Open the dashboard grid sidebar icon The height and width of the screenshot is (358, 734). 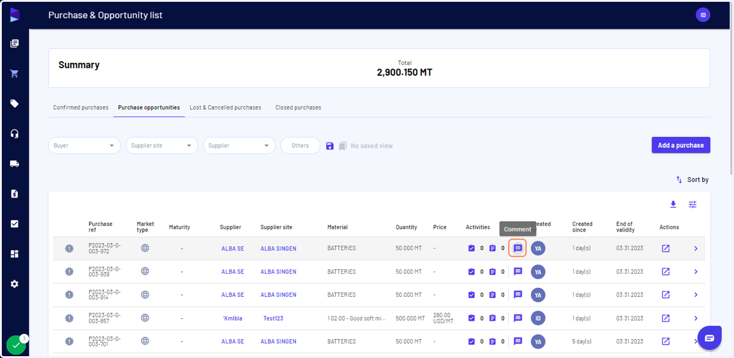15,254
